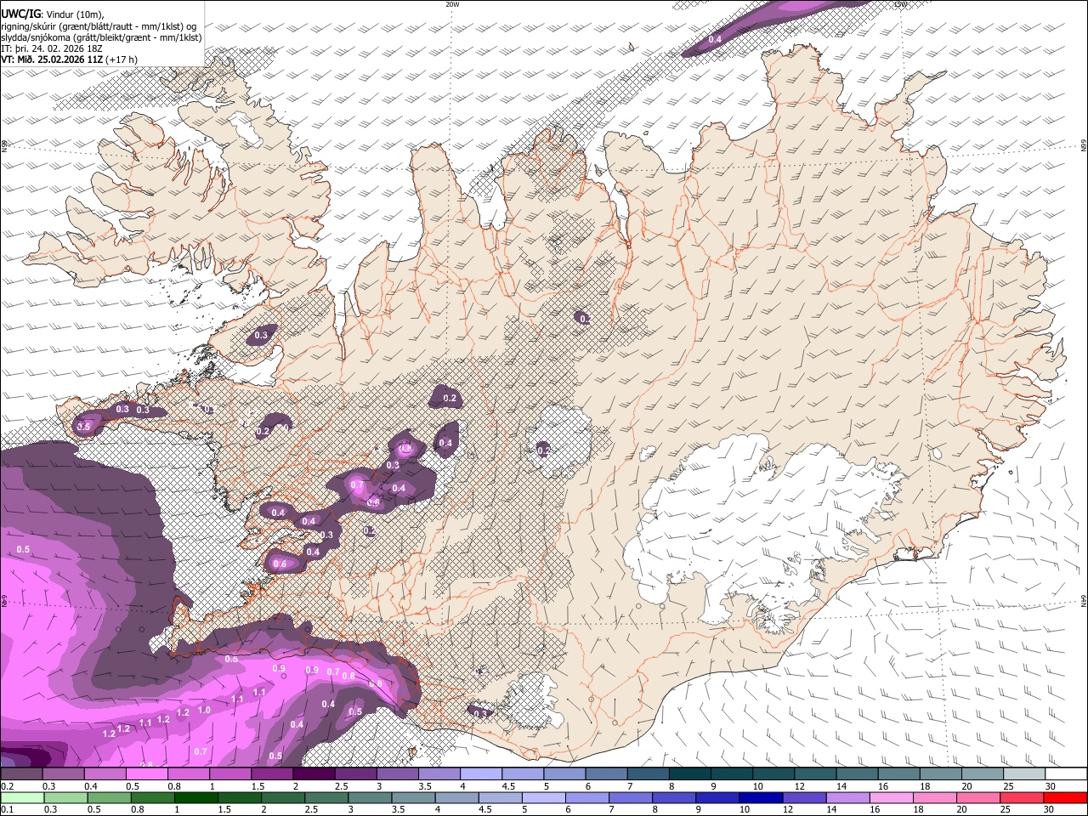This screenshot has height=816, width=1088.
Task: Pick the pale grey snow swatch between 25 and 30
Action: tap(1025, 773)
